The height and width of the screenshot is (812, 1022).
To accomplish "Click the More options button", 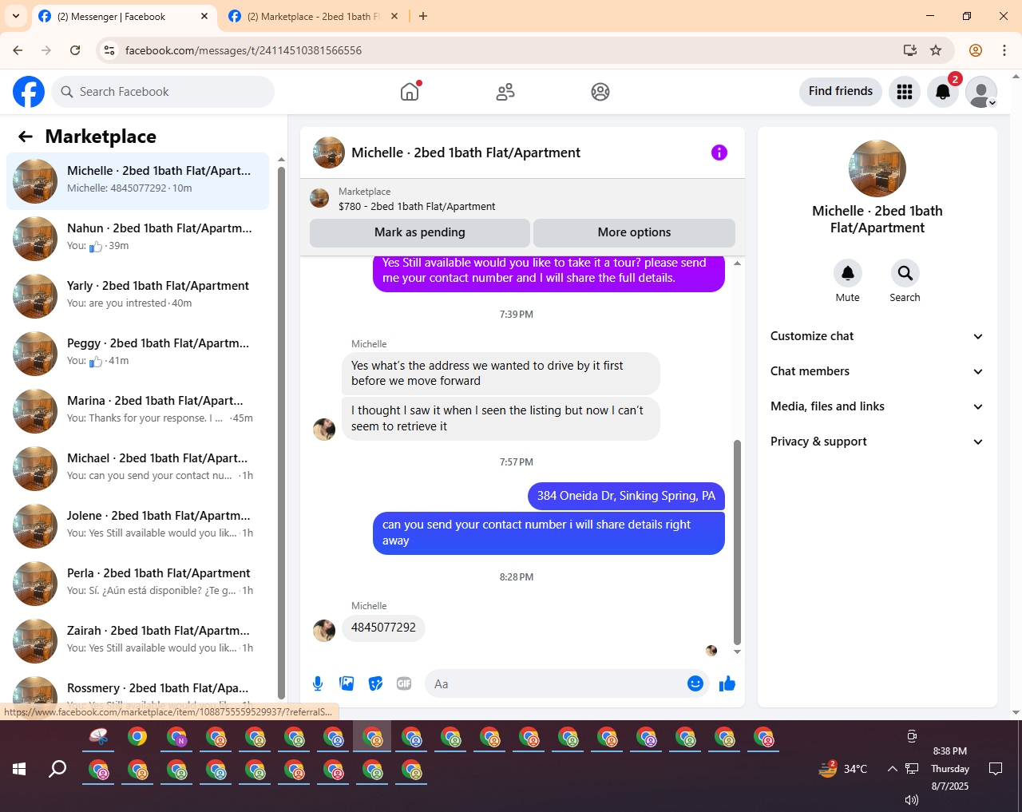I will click(x=634, y=232).
